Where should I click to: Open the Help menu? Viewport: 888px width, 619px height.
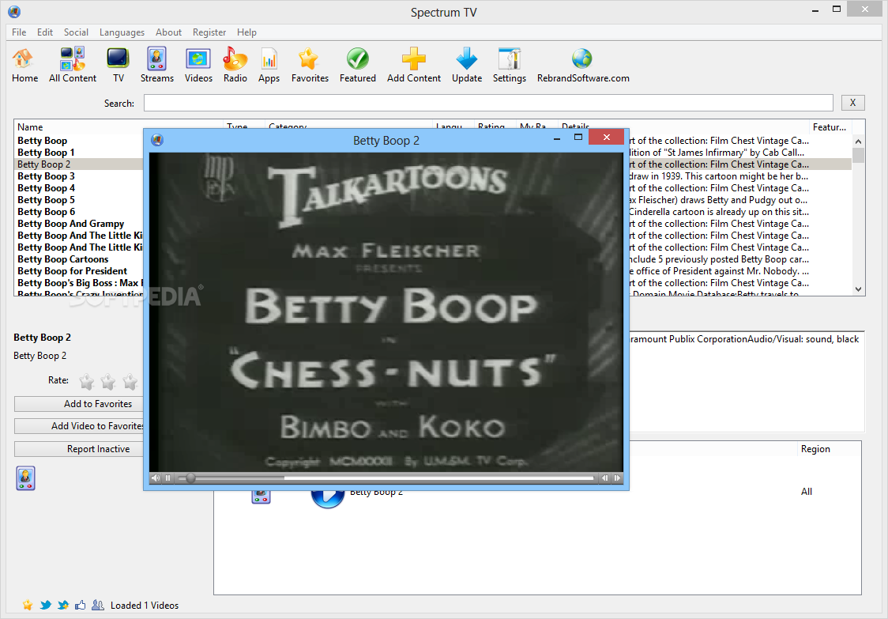click(x=246, y=32)
